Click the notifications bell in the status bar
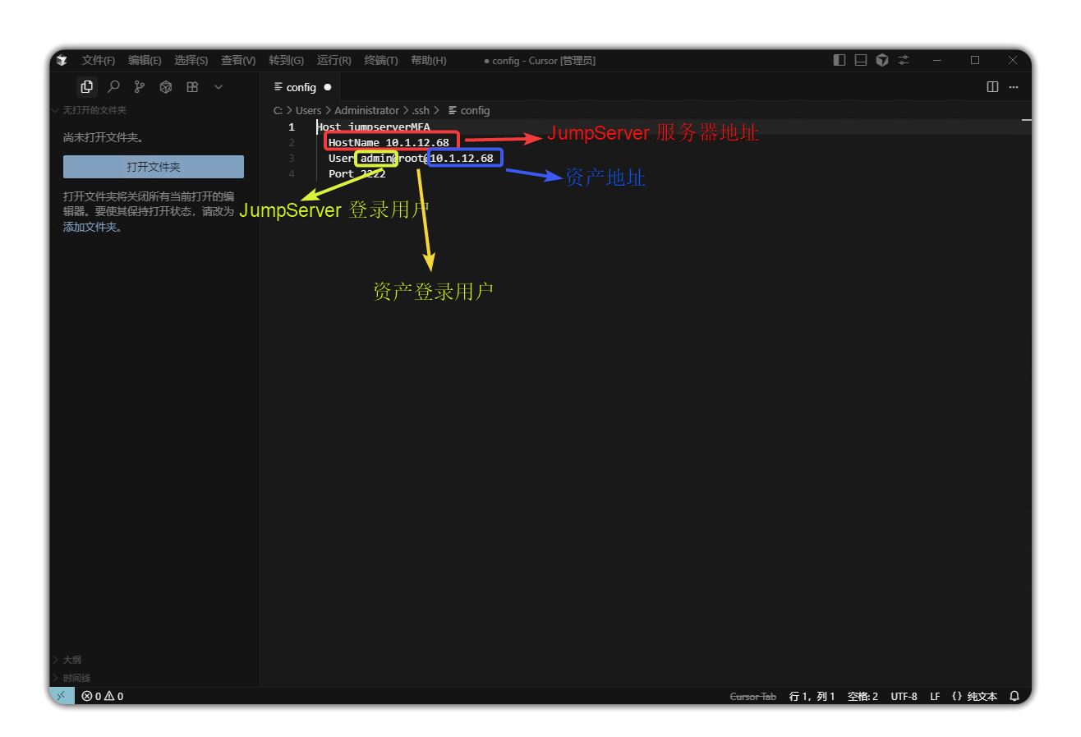Viewport: 1081px width, 737px height. tap(1014, 696)
